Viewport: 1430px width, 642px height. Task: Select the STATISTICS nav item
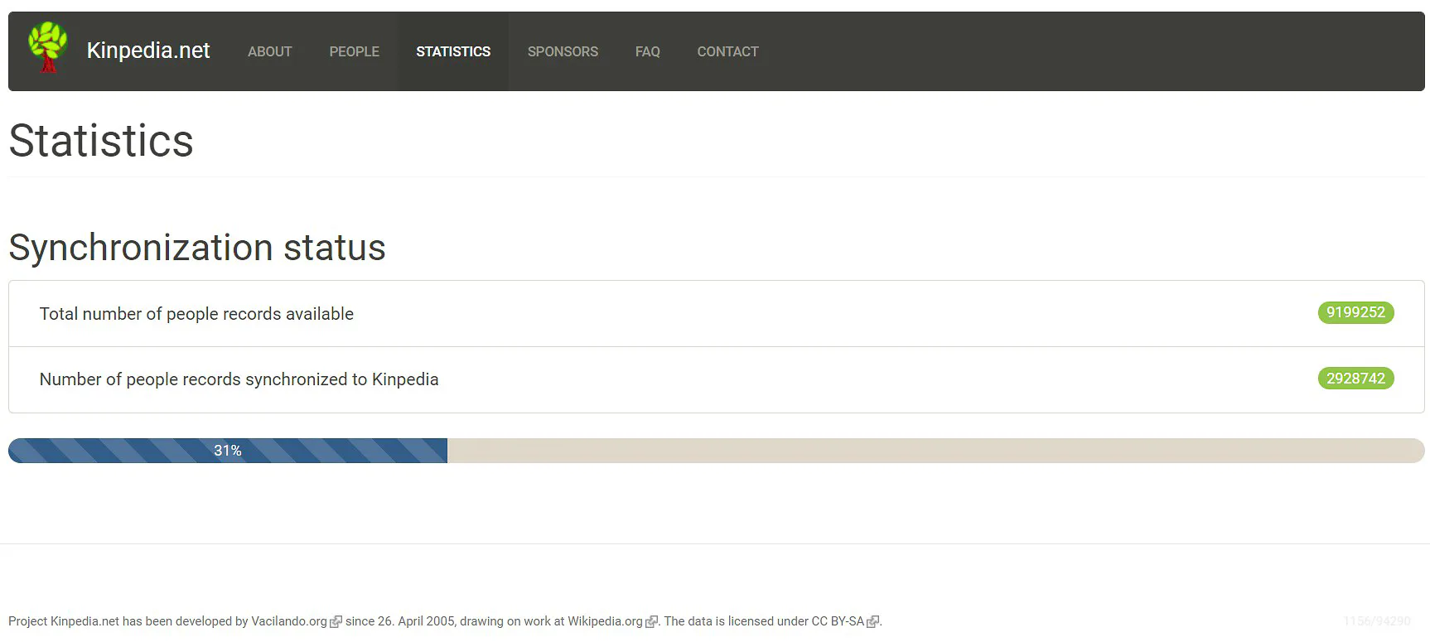click(x=453, y=51)
